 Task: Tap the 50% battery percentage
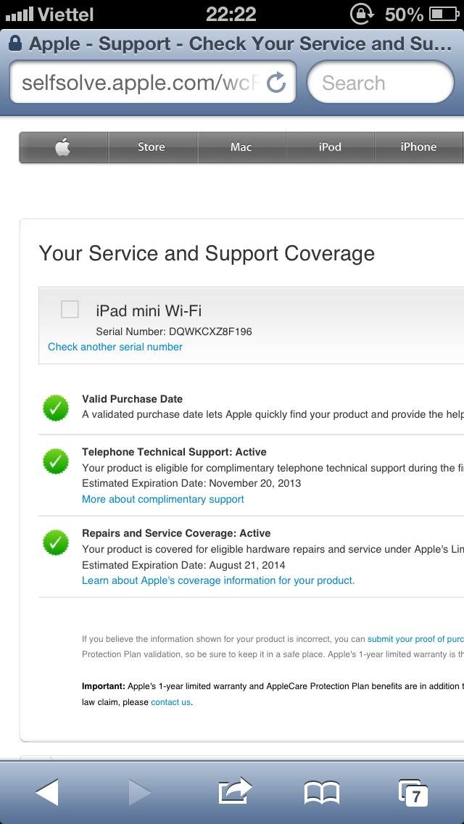tap(404, 15)
